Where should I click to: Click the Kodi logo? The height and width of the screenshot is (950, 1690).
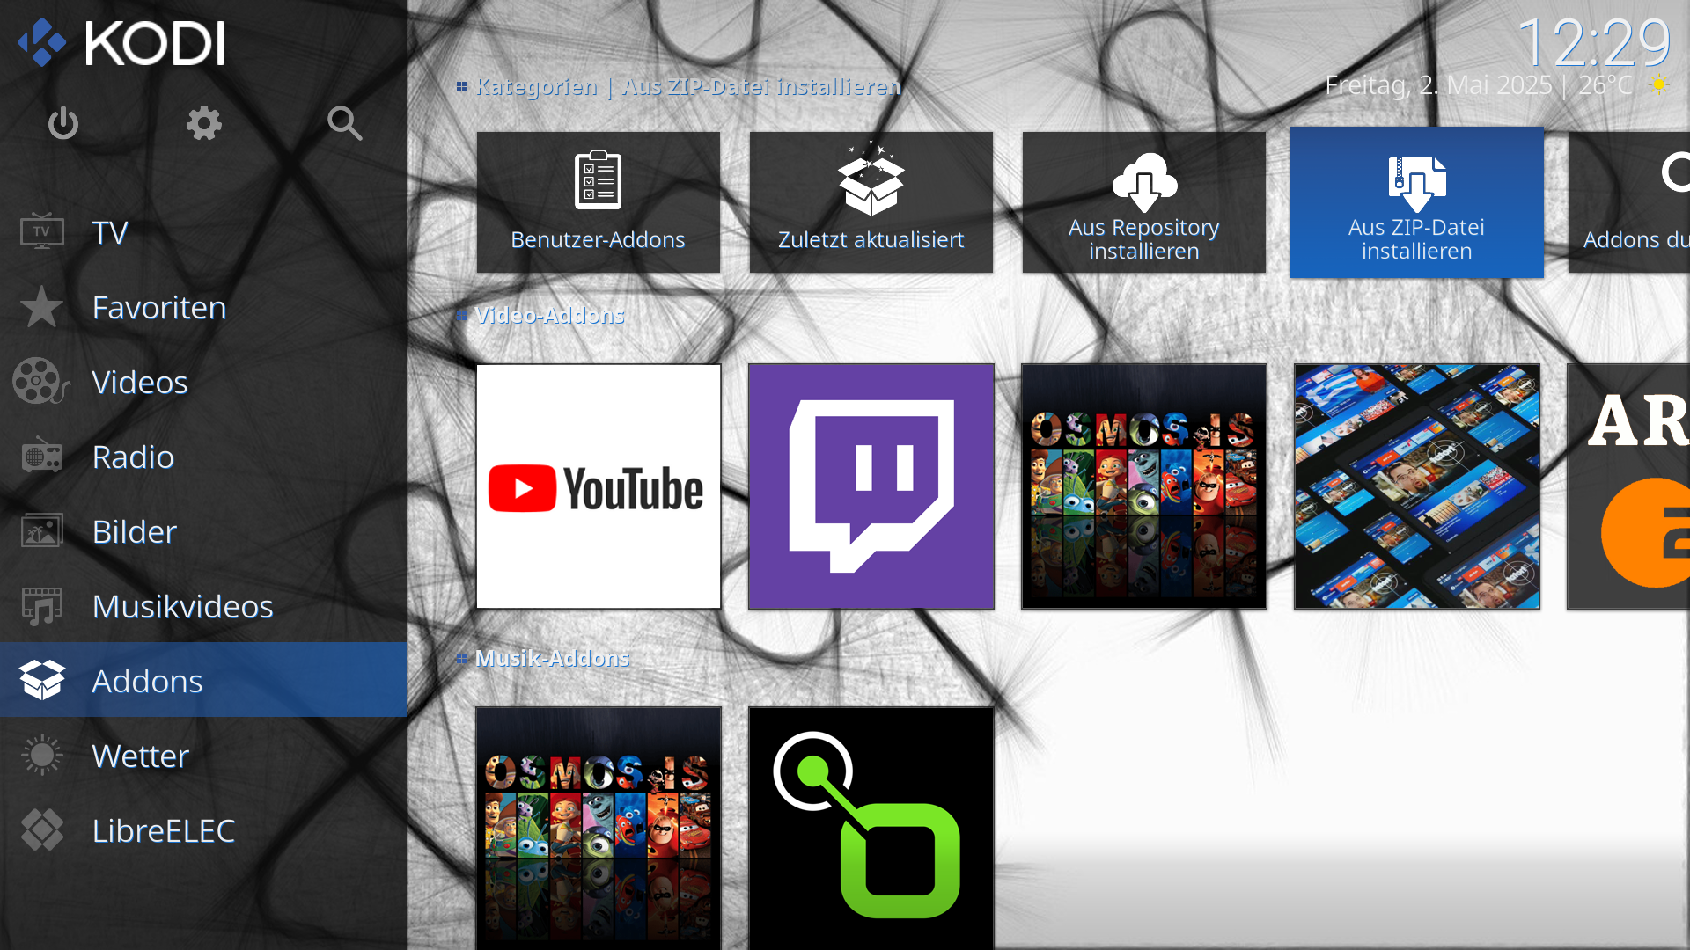(x=121, y=43)
